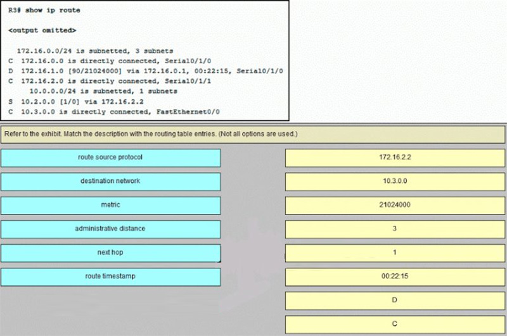Click the 'destination network' description box
The image size is (507, 336).
(x=110, y=182)
